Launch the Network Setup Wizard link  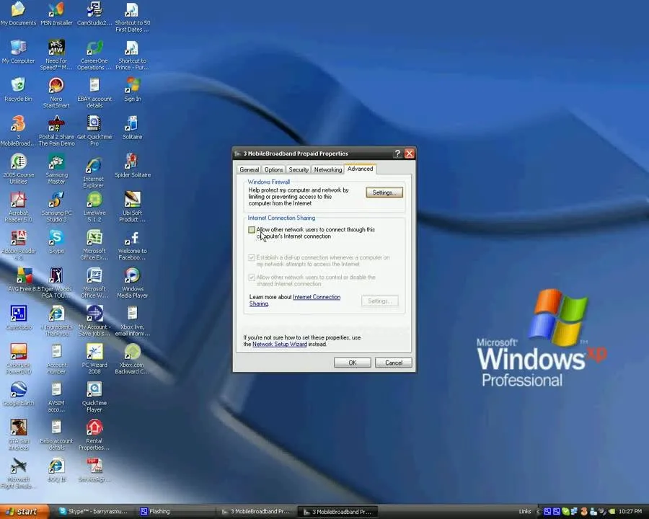click(x=280, y=344)
